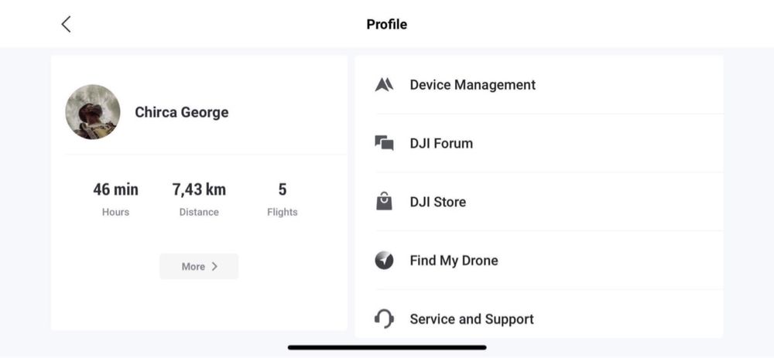This screenshot has width=774, height=358.
Task: Tap the iOS home indicator bar
Action: 387,347
